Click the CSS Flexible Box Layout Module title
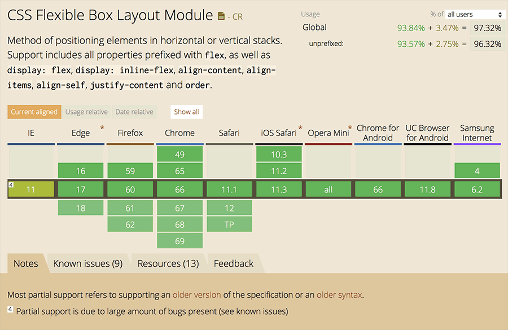This screenshot has height=330, width=508. click(x=110, y=15)
